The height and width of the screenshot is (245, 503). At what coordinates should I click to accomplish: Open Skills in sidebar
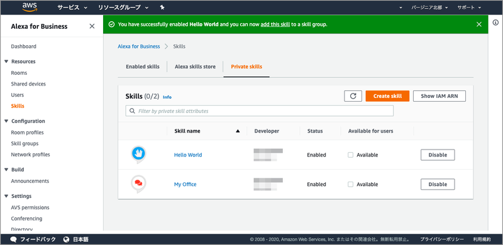click(18, 106)
